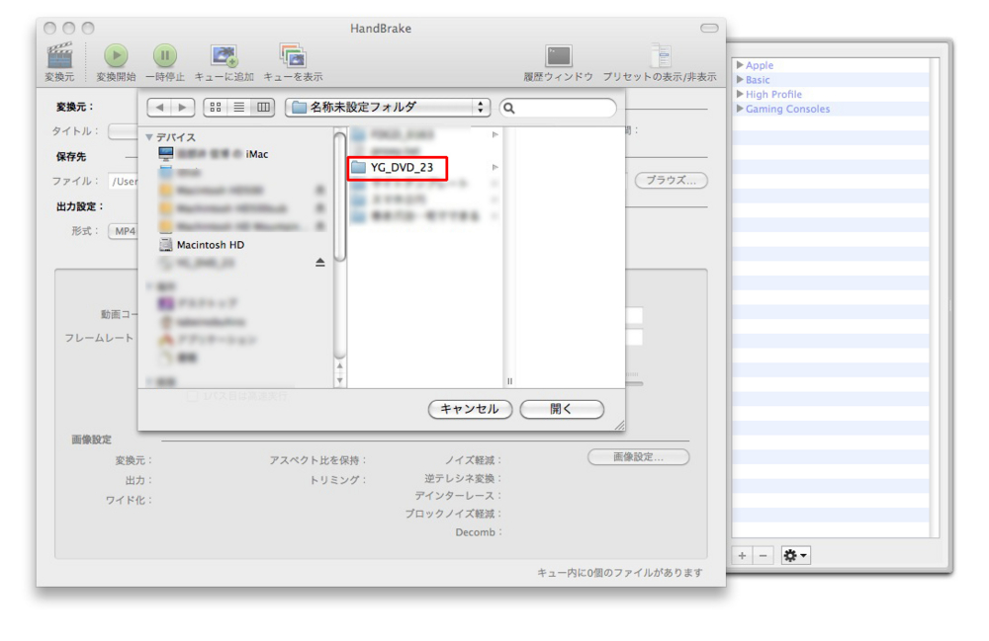The height and width of the screenshot is (641, 989).
Task: Click the 画像設定... picture settings button
Action: (x=638, y=457)
